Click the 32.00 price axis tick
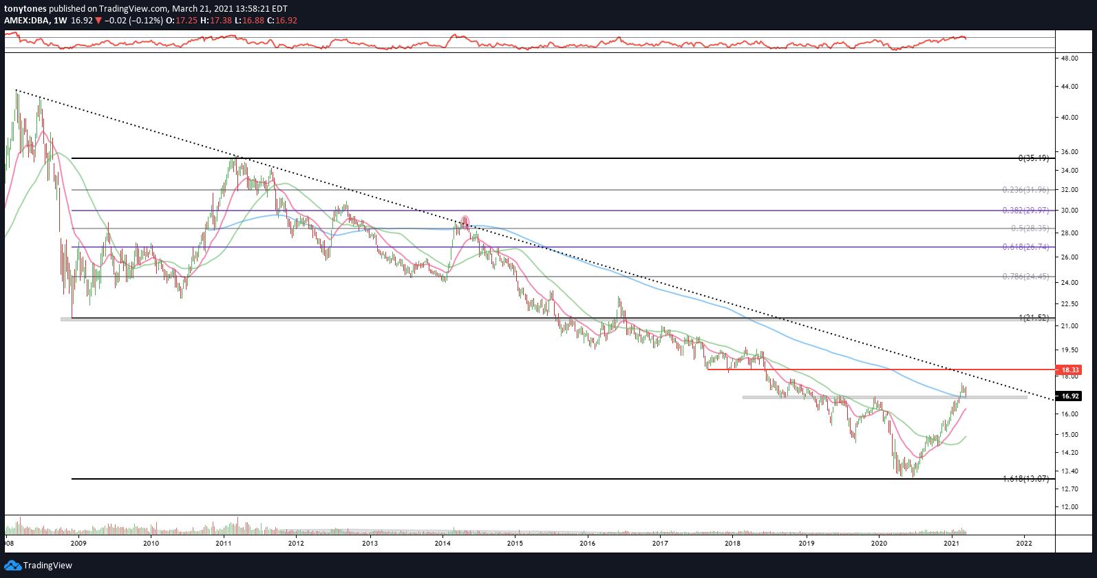The image size is (1097, 578). tap(1069, 190)
